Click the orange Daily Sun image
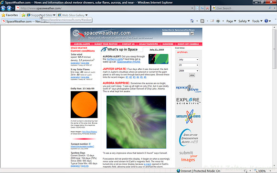Image resolution: width=277 pixels, height=173 pixels. 84,105
